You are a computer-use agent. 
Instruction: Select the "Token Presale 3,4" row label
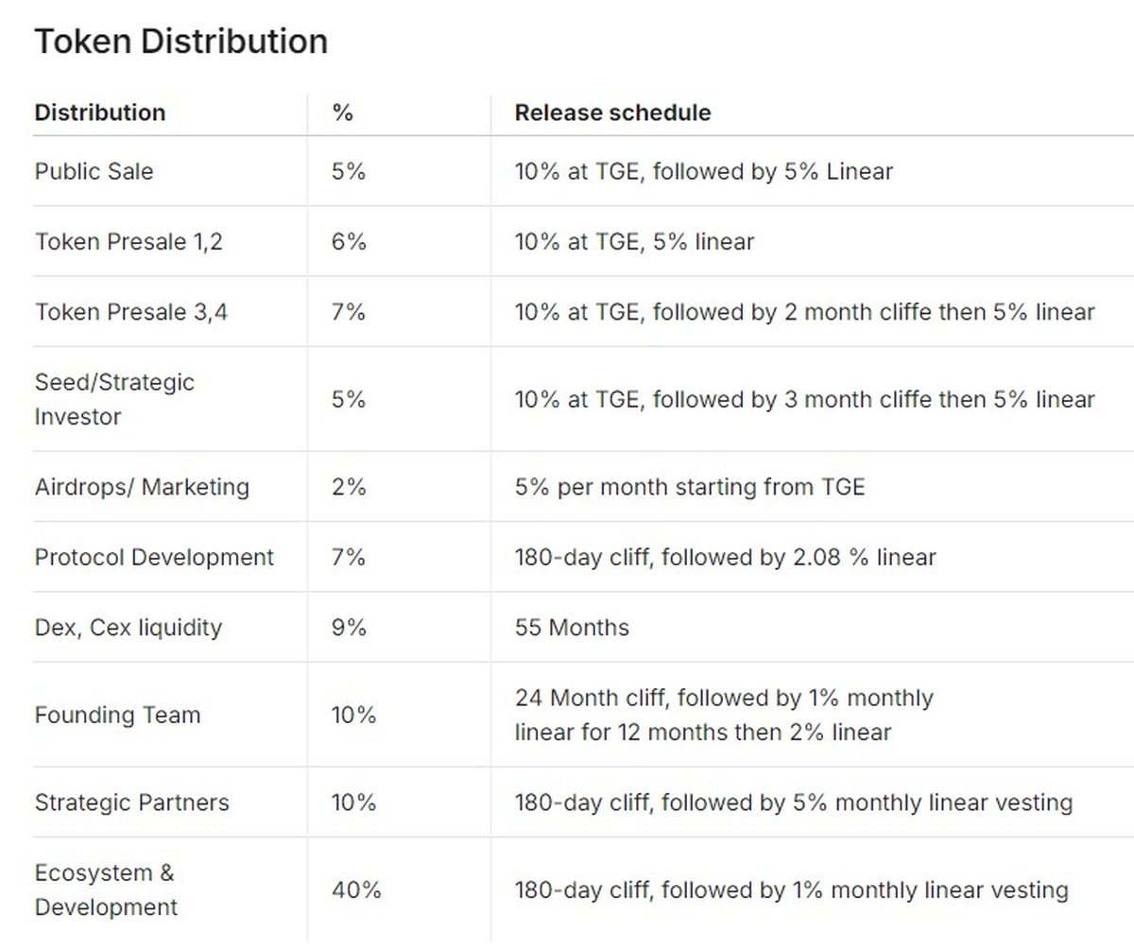tap(131, 312)
